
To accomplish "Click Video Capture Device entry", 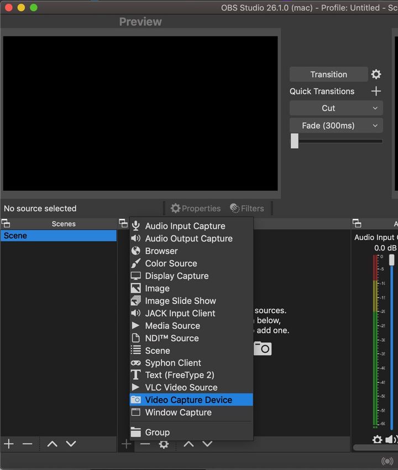I will coord(191,400).
